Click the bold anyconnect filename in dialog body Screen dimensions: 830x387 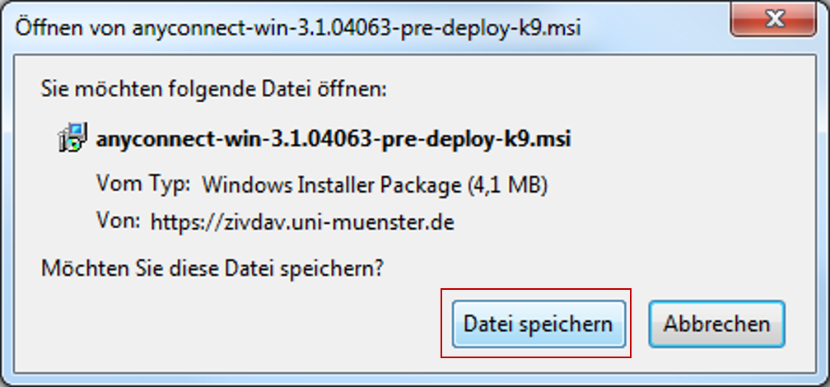(333, 138)
